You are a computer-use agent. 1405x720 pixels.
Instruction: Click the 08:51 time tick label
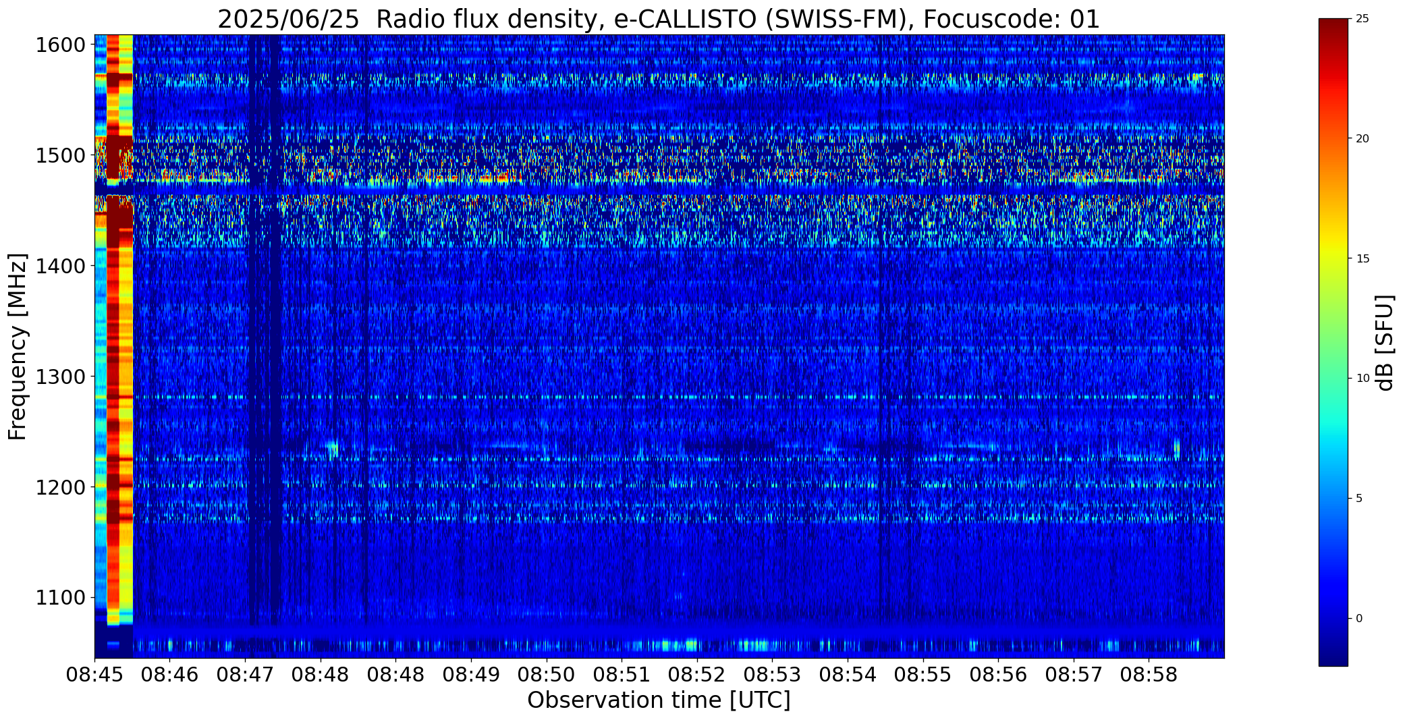[x=622, y=675]
